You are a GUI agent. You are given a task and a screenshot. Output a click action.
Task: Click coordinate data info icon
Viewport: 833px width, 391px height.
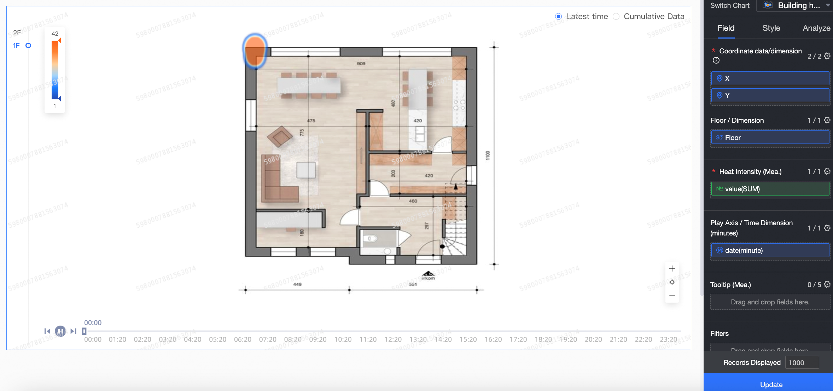pos(716,60)
